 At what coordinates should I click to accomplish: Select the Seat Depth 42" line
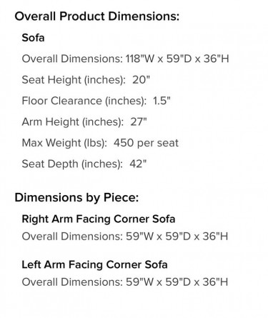(x=84, y=164)
